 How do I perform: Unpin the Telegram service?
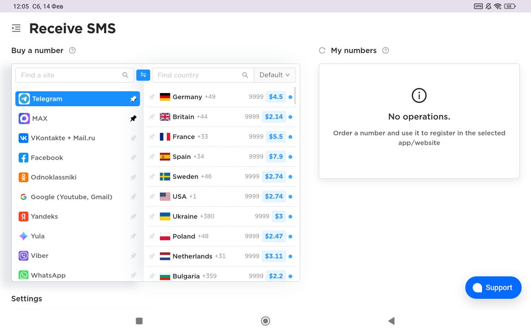(x=133, y=99)
